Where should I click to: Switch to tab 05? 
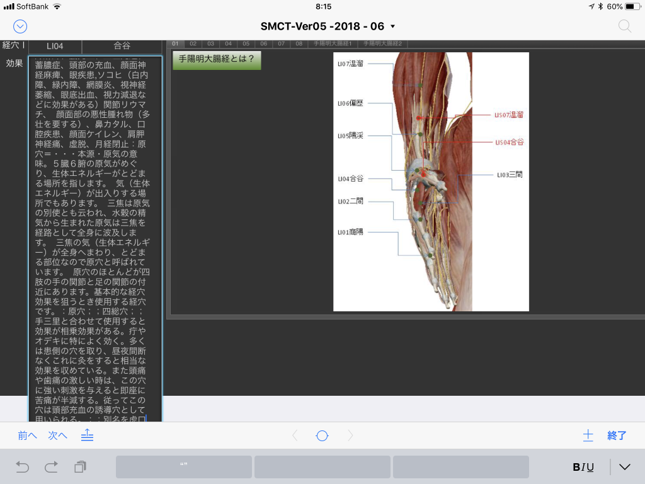pyautogui.click(x=246, y=43)
